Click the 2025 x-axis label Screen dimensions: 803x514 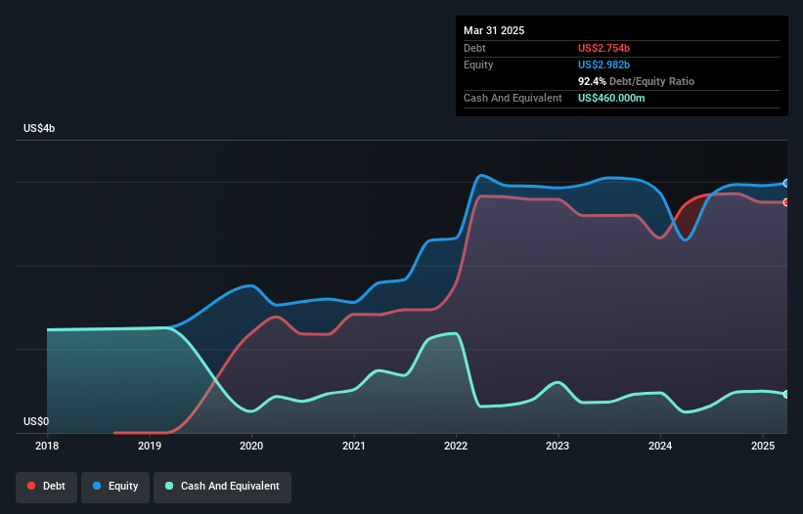(x=763, y=446)
